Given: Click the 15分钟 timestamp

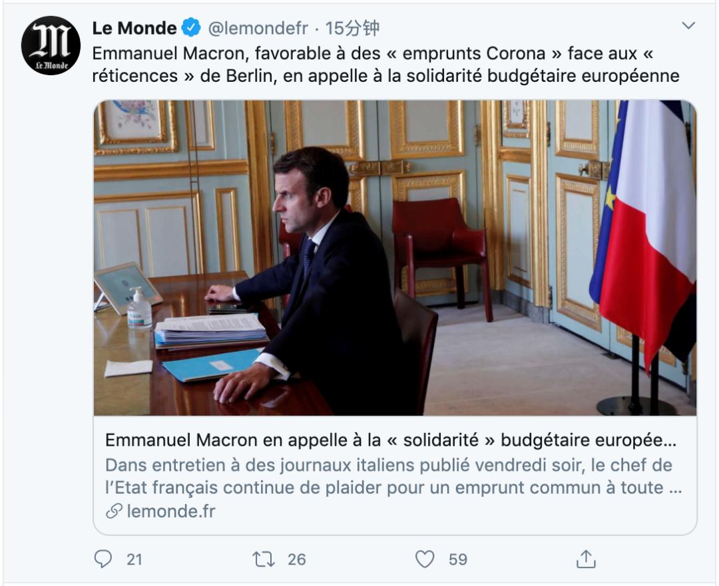Looking at the screenshot, I should point(352,28).
